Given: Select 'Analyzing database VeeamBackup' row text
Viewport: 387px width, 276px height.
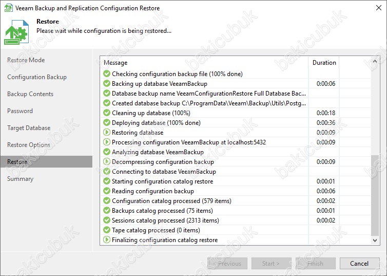Looking at the screenshot, I should pyautogui.click(x=158, y=152).
